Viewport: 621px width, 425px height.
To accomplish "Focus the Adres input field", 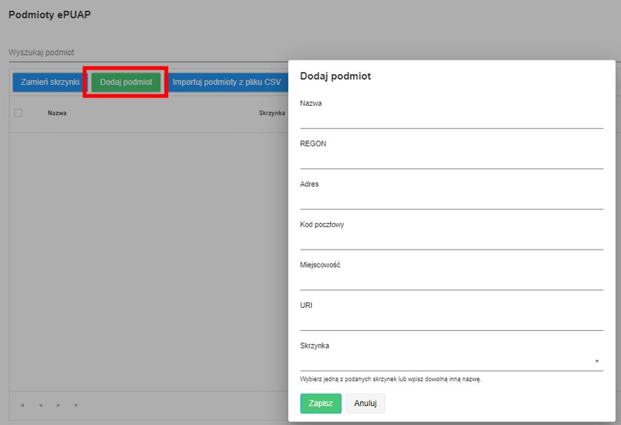I will pyautogui.click(x=451, y=200).
